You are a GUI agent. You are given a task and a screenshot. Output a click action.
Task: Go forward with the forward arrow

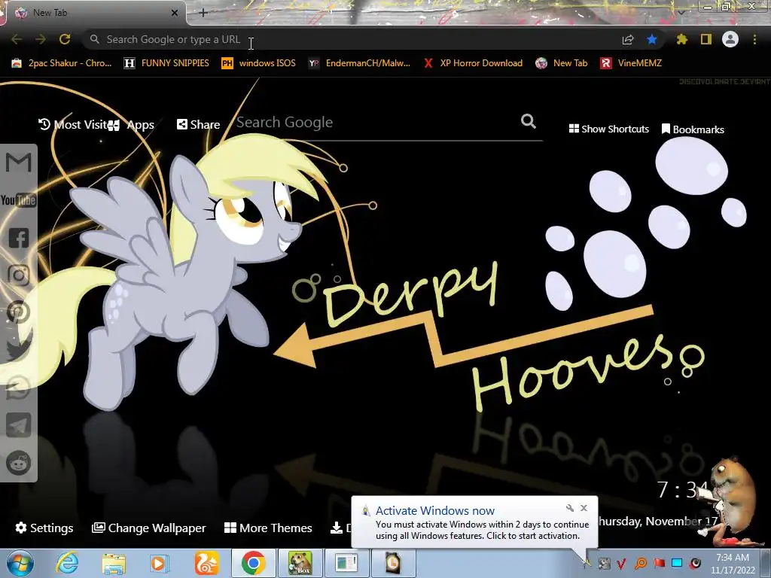(41, 39)
